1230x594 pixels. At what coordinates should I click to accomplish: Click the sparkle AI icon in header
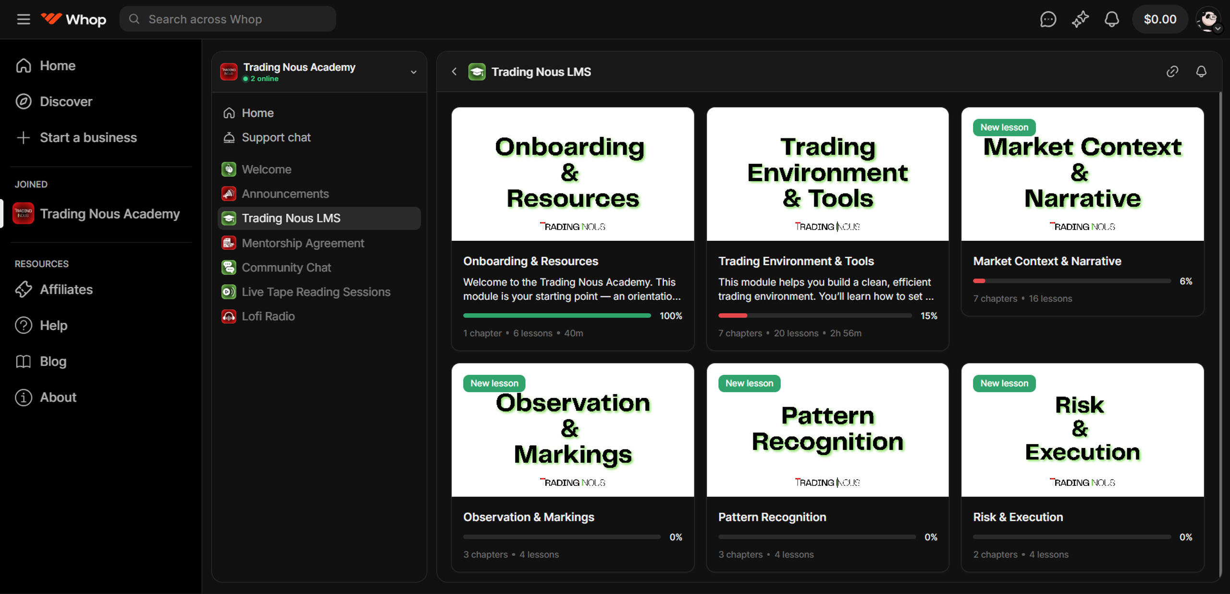pos(1080,19)
